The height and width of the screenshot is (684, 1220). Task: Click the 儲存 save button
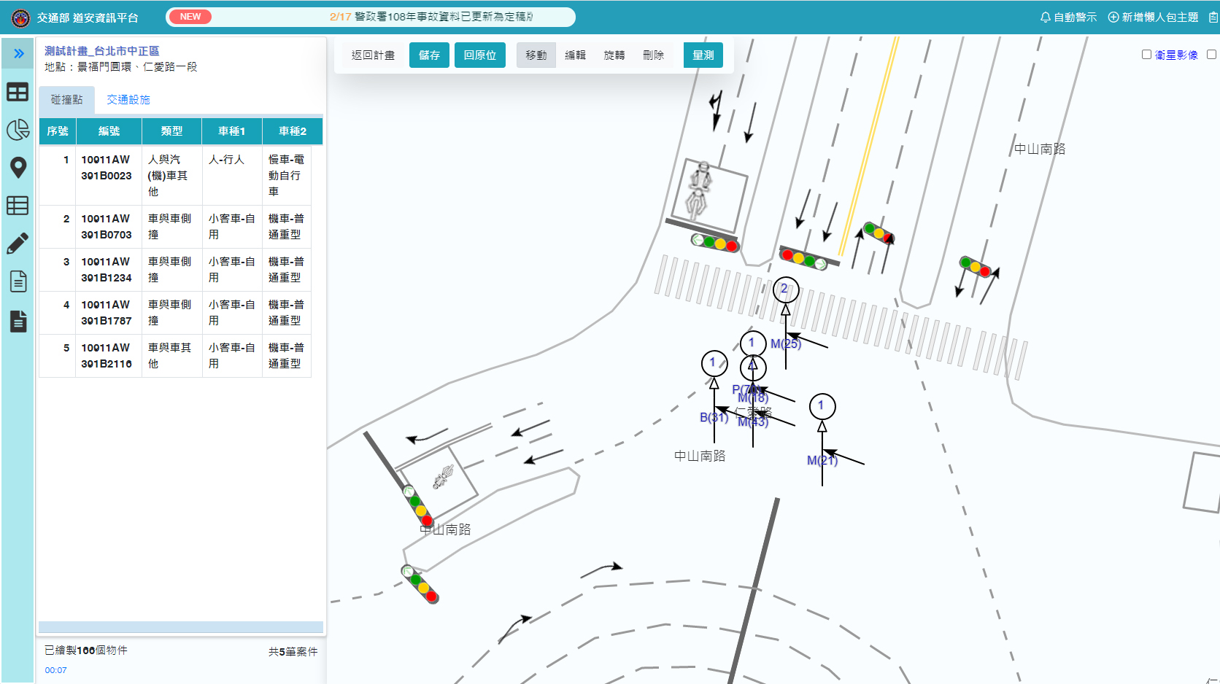(429, 55)
